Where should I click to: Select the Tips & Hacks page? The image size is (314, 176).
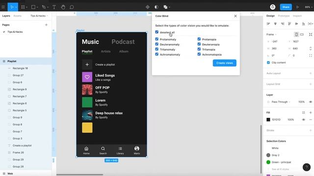point(15,32)
